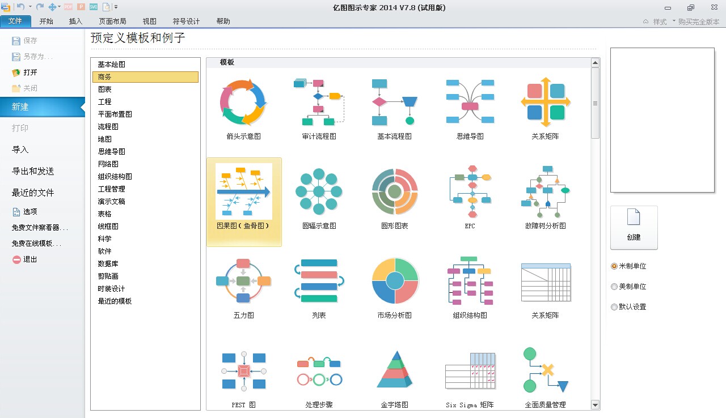
Task: Choose the PEST 图 template icon
Action: [243, 370]
